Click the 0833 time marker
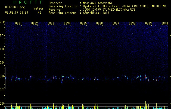This screenshot has height=109, width=171. (51, 23)
